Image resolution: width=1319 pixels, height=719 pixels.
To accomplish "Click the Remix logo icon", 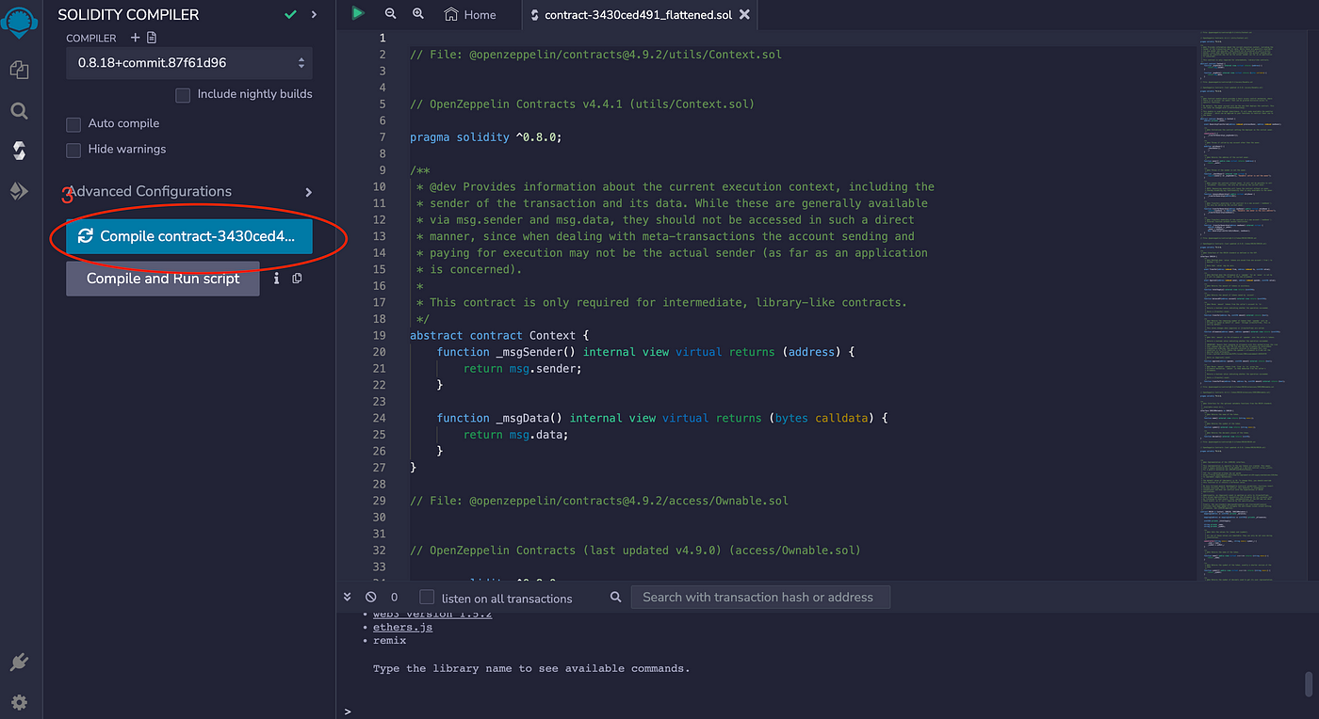I will 19,21.
